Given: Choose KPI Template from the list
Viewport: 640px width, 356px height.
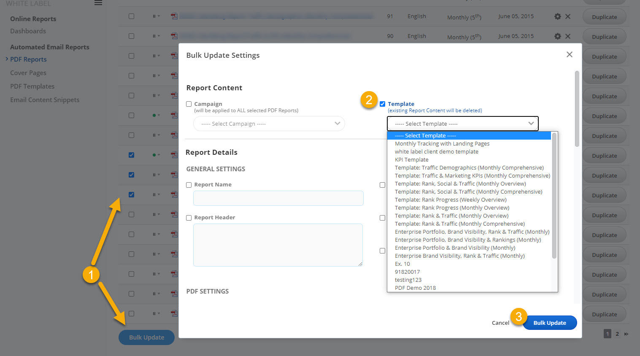Looking at the screenshot, I should (x=411, y=160).
